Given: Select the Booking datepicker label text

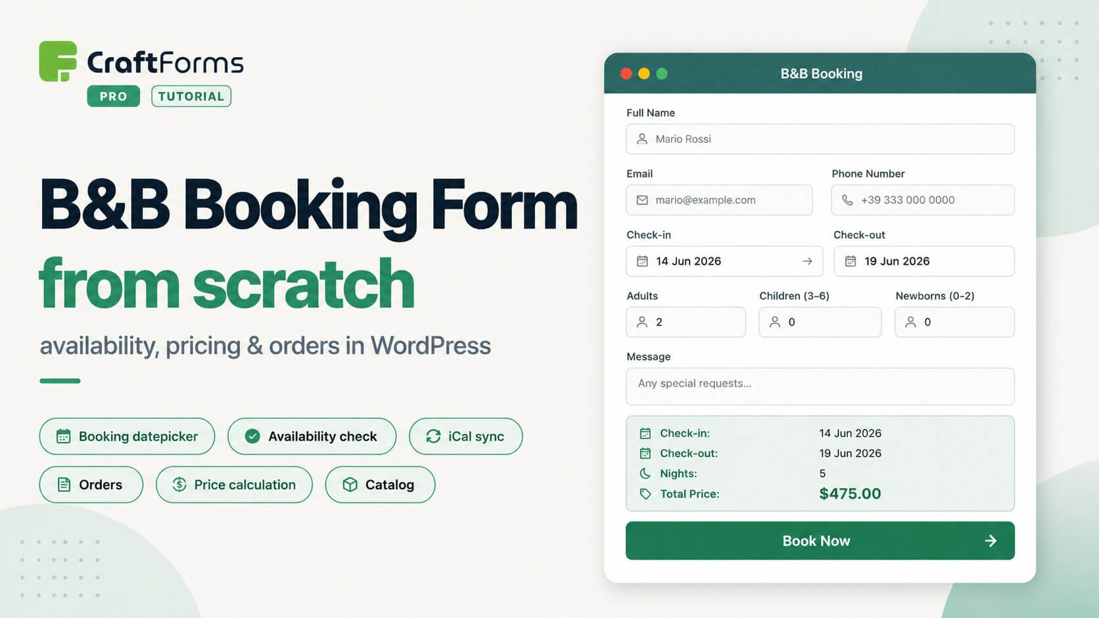Looking at the screenshot, I should (x=138, y=436).
